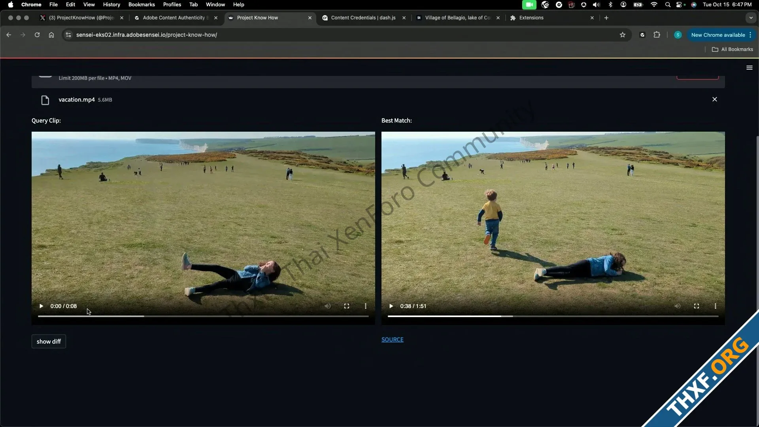Expand the tab search dropdown
The image size is (759, 427).
(751, 18)
